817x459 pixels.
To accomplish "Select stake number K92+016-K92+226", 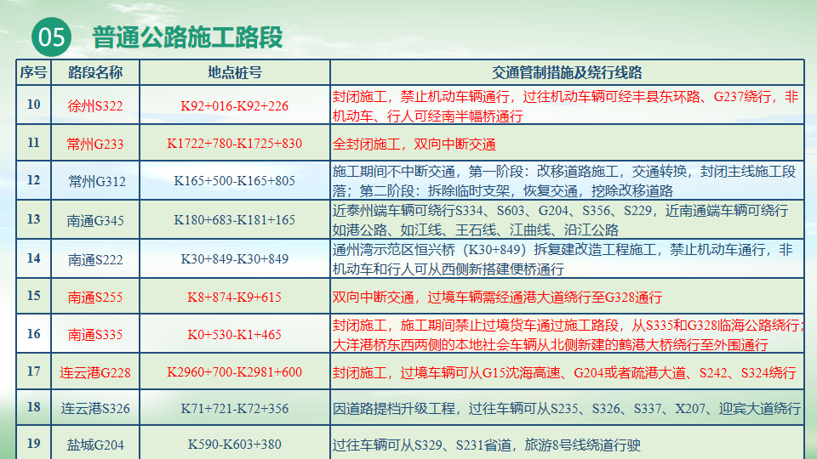I will 235,106.
